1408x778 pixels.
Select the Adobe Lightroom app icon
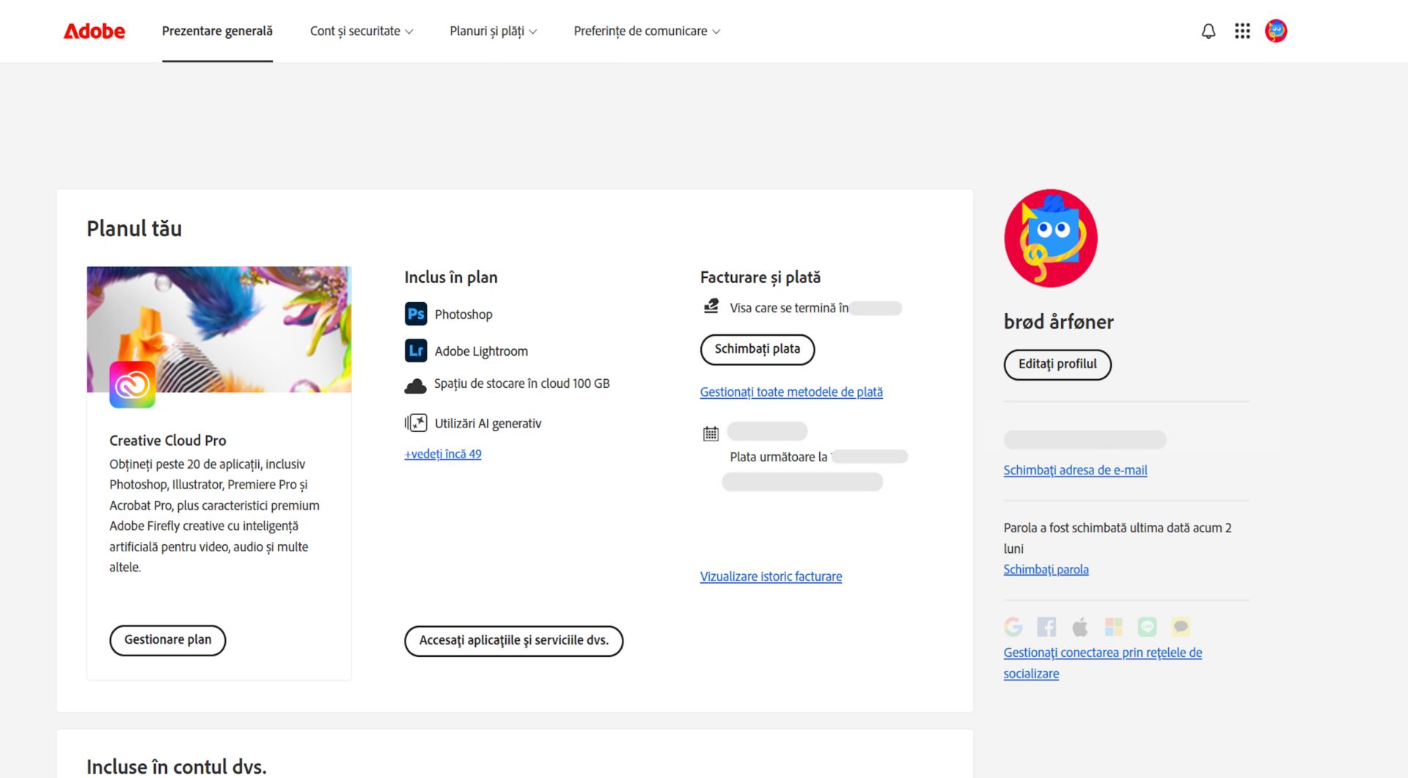415,351
